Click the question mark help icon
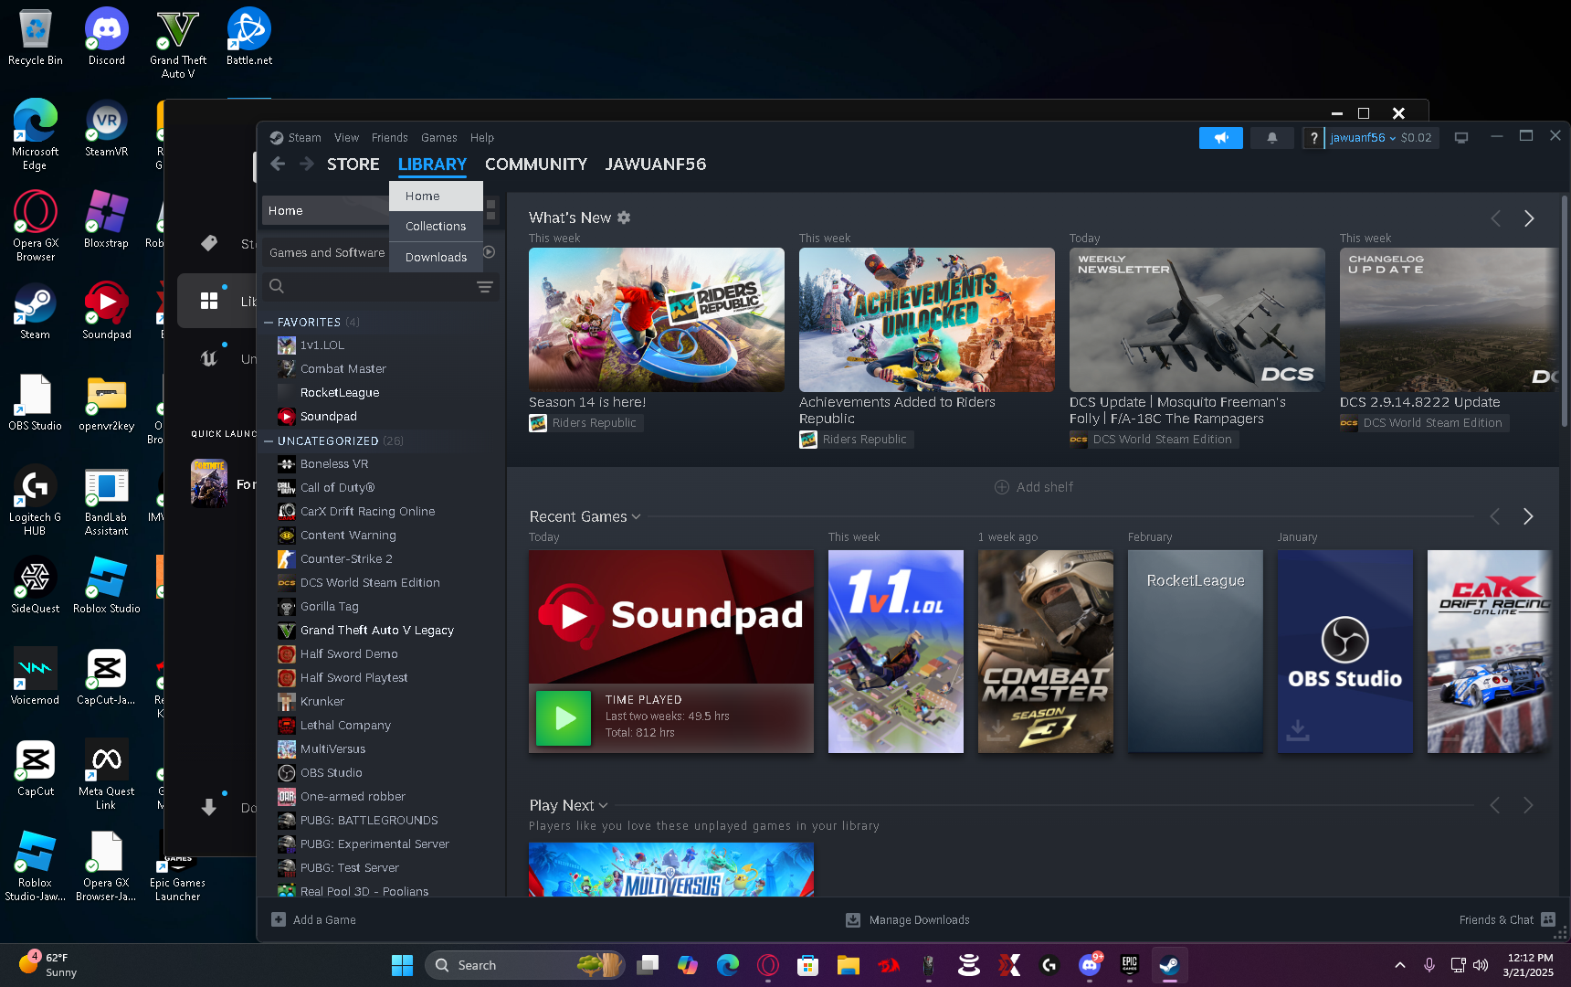 click(x=1313, y=138)
